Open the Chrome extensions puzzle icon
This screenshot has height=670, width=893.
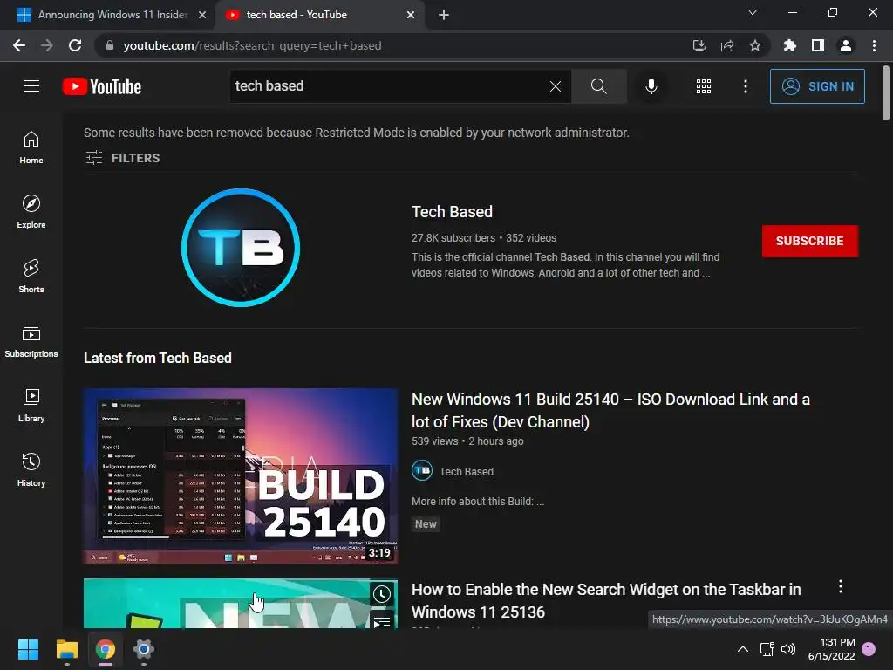pos(789,45)
